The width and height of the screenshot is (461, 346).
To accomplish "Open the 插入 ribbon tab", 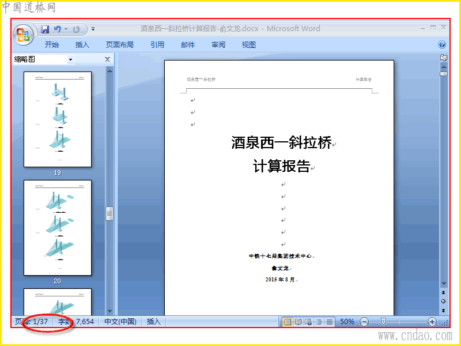I will [x=82, y=45].
